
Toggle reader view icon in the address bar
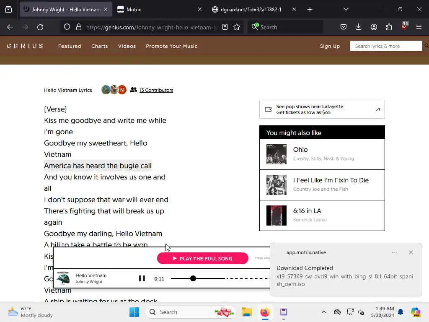pyautogui.click(x=225, y=27)
